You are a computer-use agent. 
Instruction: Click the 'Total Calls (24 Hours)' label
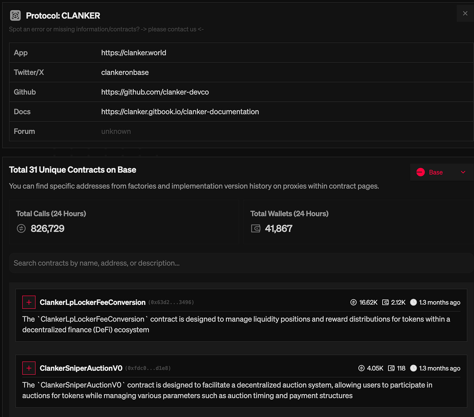click(51, 214)
